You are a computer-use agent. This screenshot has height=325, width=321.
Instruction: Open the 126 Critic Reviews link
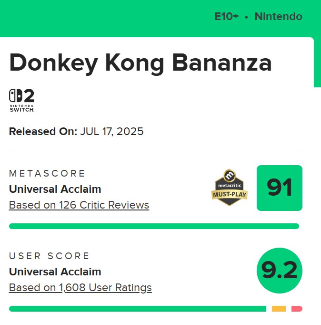click(79, 205)
